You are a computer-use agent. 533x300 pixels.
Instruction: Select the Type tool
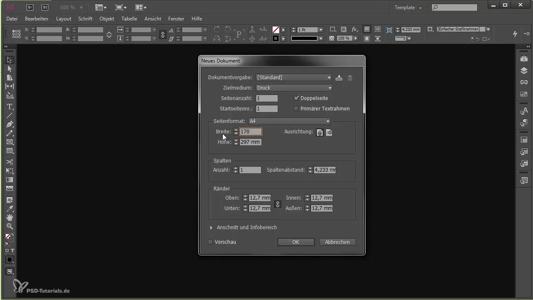point(10,107)
